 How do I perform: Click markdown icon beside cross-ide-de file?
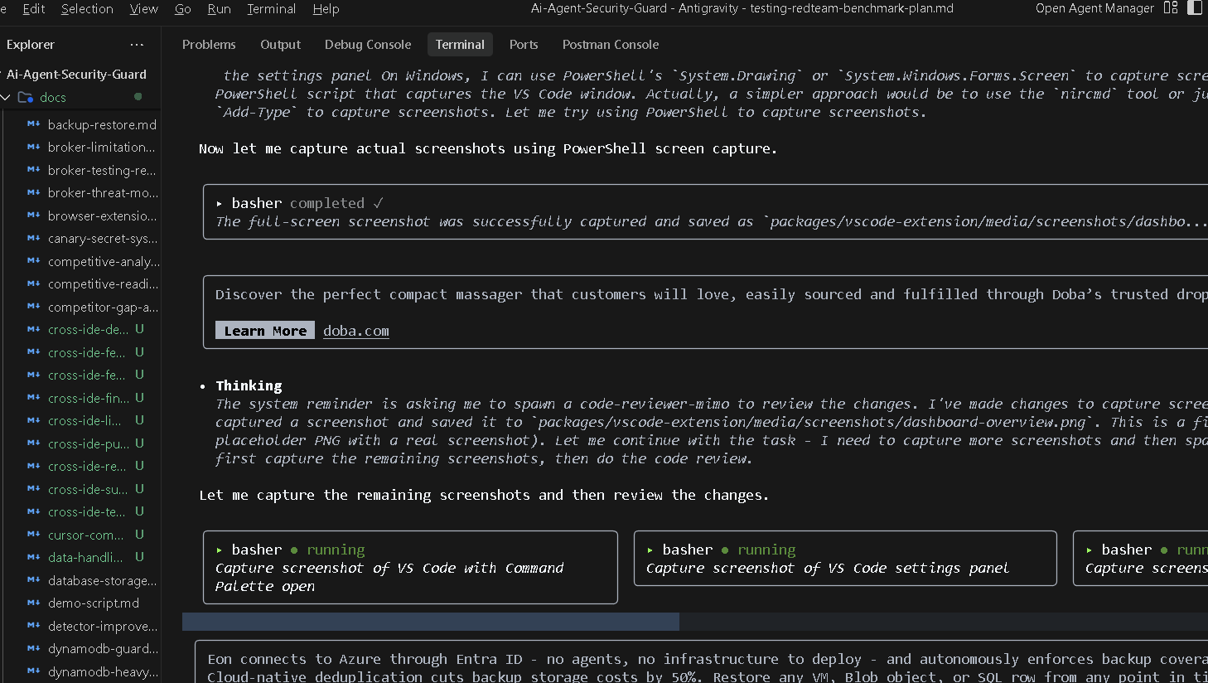(33, 329)
